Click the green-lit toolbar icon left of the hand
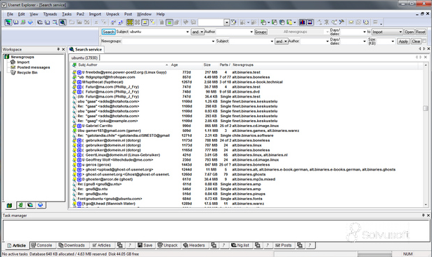The image size is (432, 257). tap(169, 22)
